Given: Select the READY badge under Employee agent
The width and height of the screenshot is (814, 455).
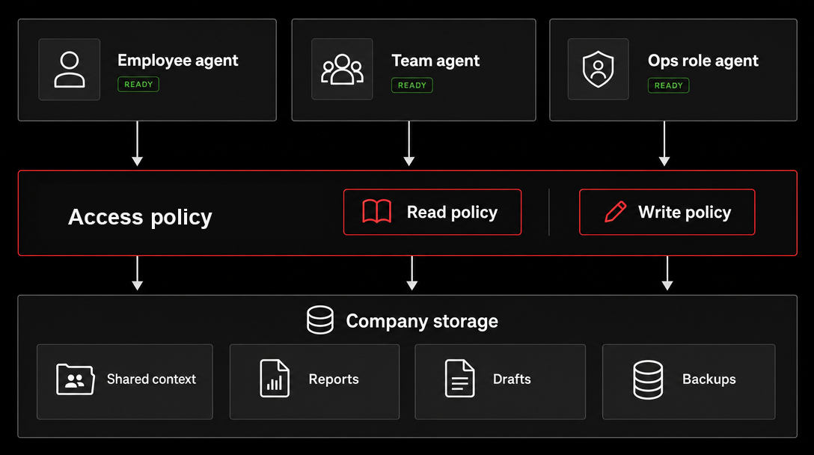Looking at the screenshot, I should tap(138, 84).
